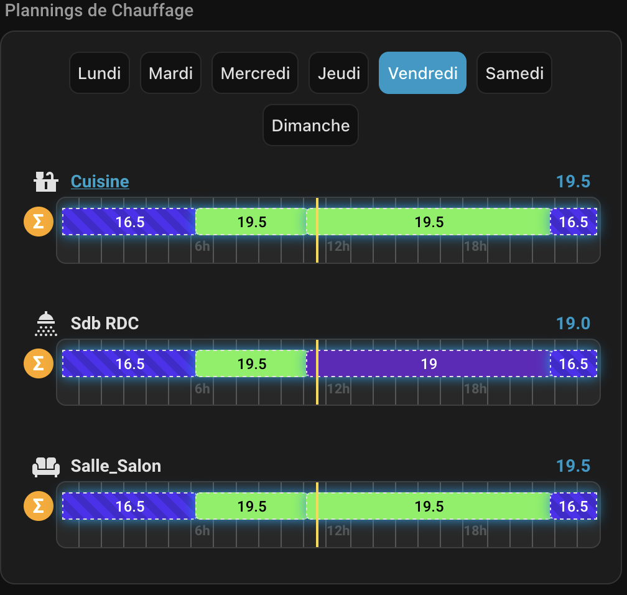Click Sdb RDC morning 19.5 green slot
Viewport: 627px width, 595px height.
click(x=251, y=364)
